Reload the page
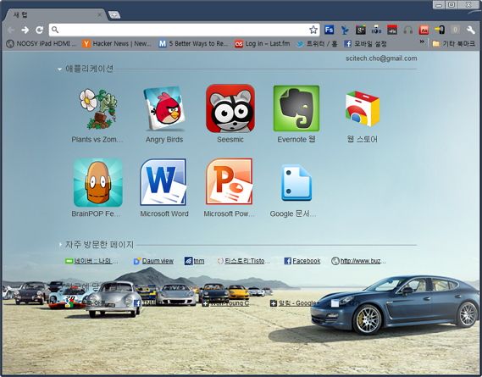Image resolution: width=482 pixels, height=377 pixels. (x=39, y=30)
